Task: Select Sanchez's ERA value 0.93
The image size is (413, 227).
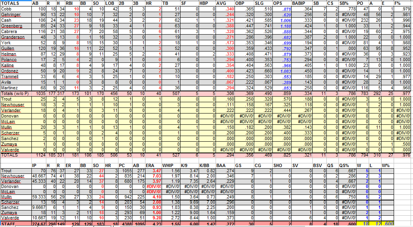Action: click(154, 208)
